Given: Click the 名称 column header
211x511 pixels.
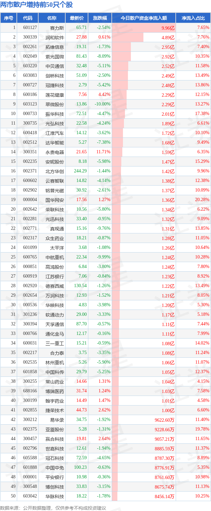Looking at the screenshot, I should click(x=52, y=18).
